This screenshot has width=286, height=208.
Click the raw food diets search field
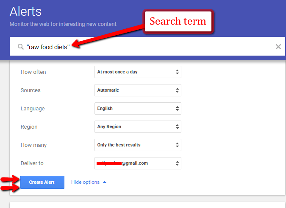tap(147, 46)
